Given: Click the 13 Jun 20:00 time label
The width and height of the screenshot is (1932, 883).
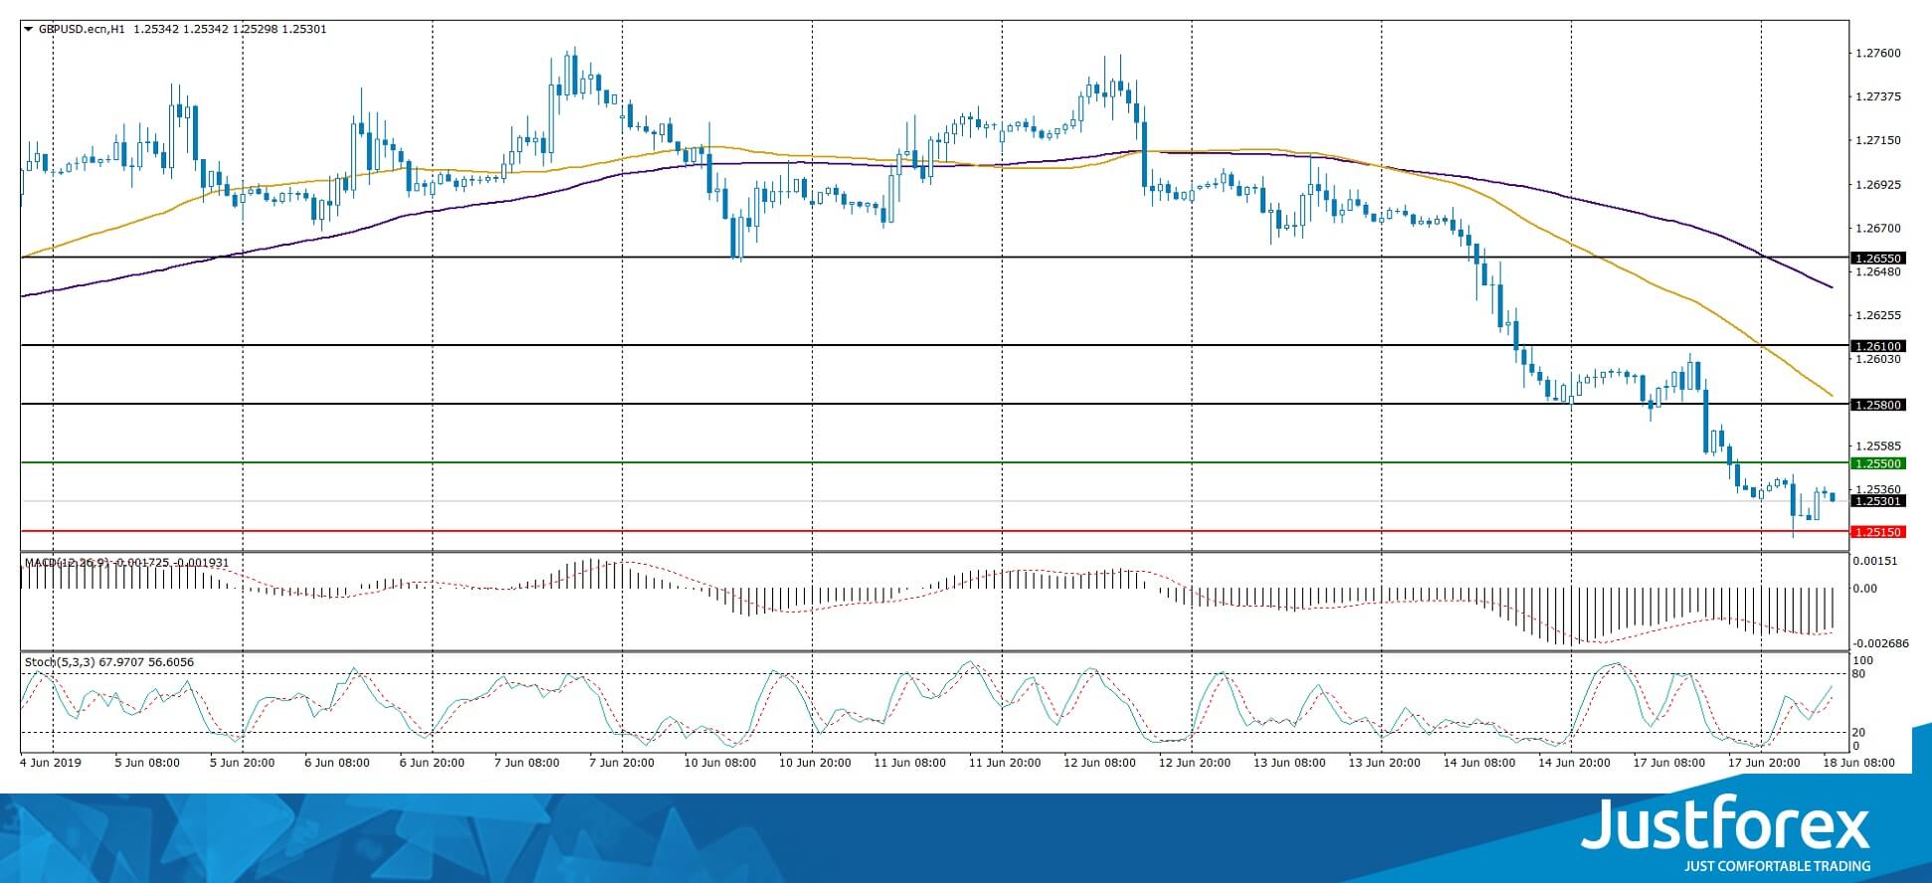Looking at the screenshot, I should point(1383,763).
